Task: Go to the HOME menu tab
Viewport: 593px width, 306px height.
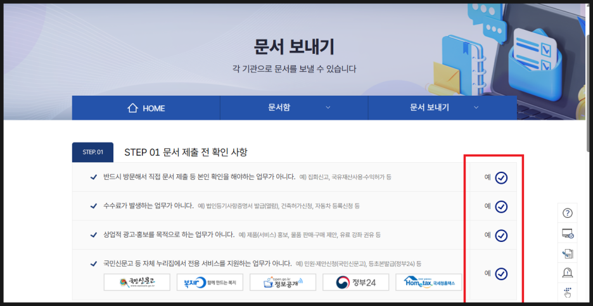Action: [146, 108]
